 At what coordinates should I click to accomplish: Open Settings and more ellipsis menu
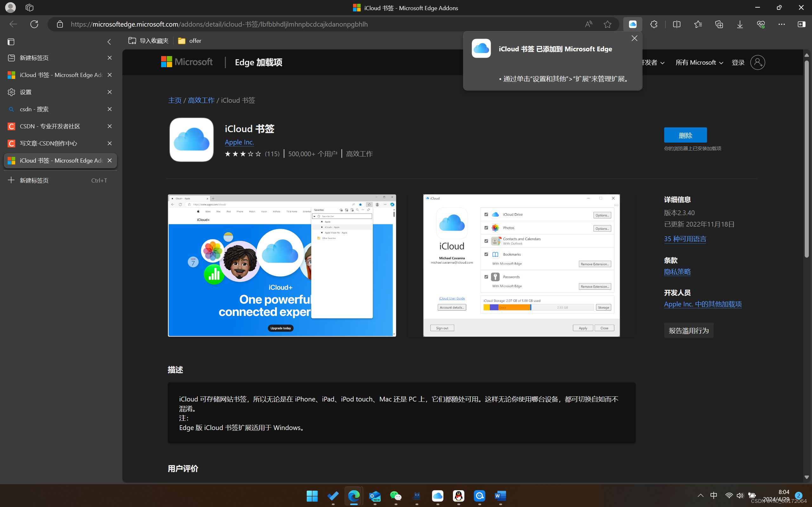[782, 24]
